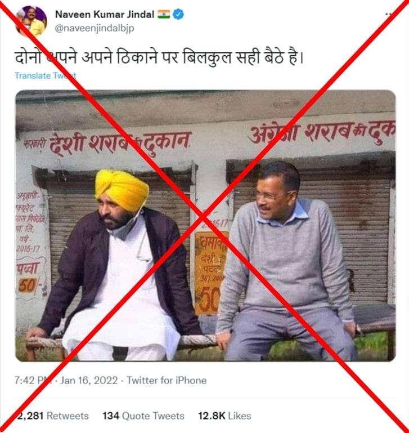Click the India flag emoji beside name
Viewport: 409px width, 433px height.
(164, 14)
